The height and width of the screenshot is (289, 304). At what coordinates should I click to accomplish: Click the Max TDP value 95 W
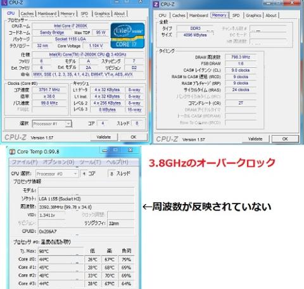pos(101,32)
